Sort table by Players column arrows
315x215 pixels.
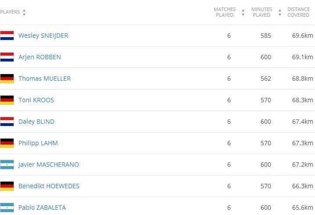pos(24,12)
